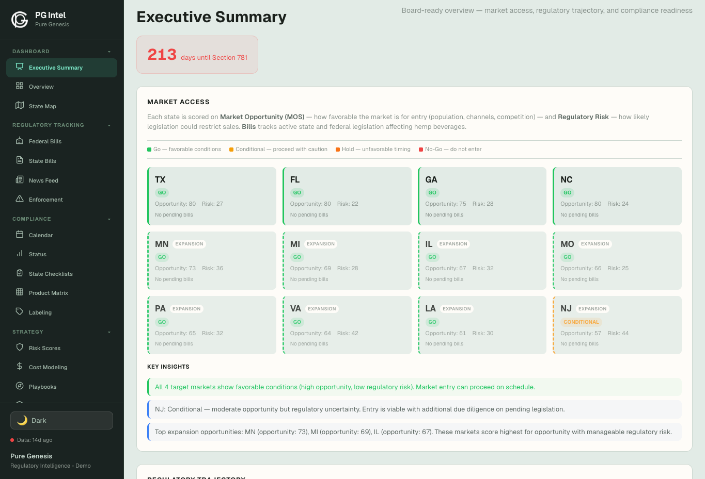Screen dimensions: 705x479
Task: Open the Risk Scores page
Action: pyautogui.click(x=43, y=348)
